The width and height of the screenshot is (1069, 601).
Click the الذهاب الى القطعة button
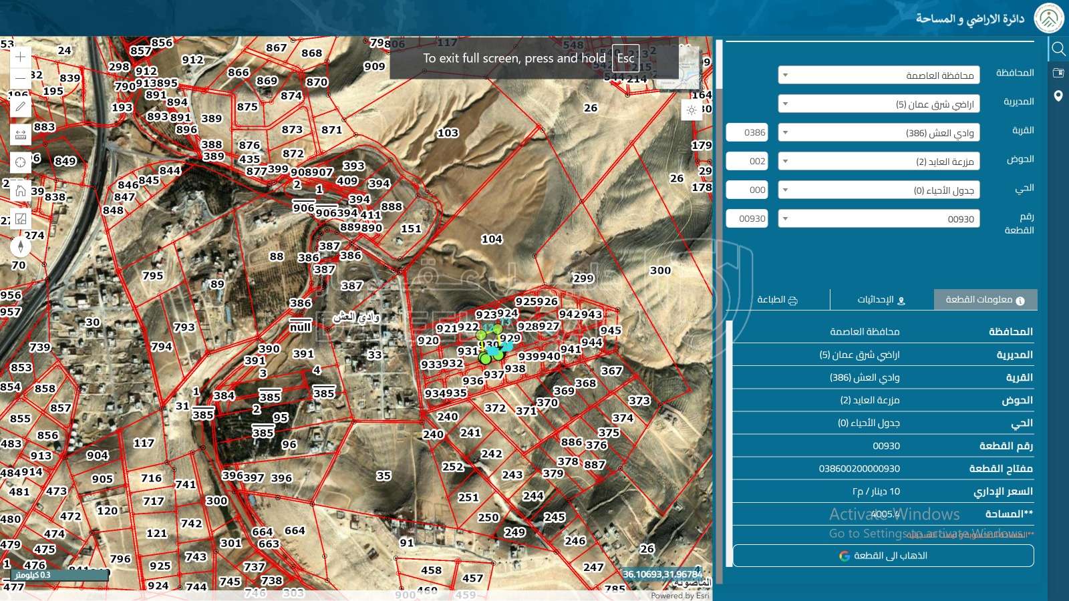tap(883, 556)
